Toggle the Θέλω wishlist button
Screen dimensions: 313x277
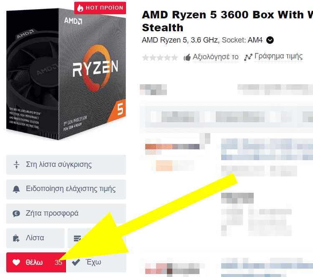pos(36,262)
